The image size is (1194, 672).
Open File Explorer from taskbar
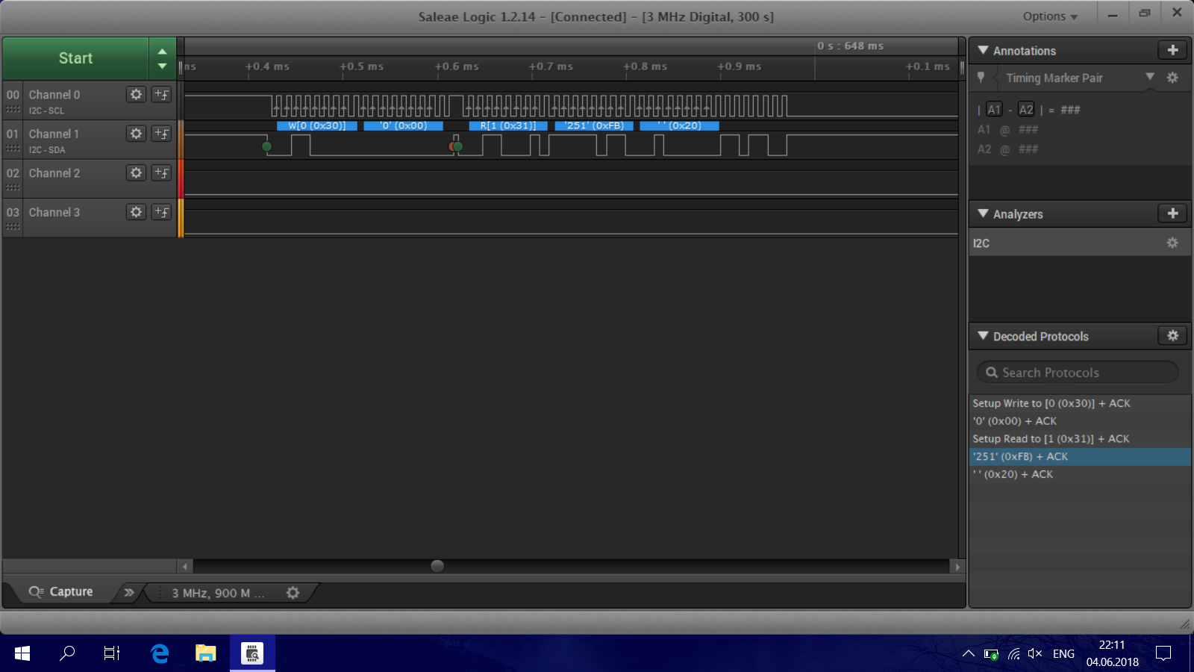tap(205, 653)
